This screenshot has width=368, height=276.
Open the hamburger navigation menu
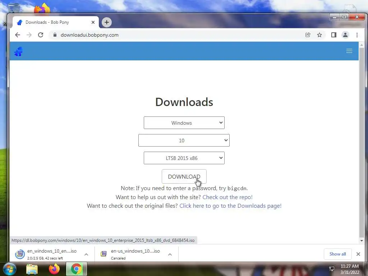(x=349, y=51)
